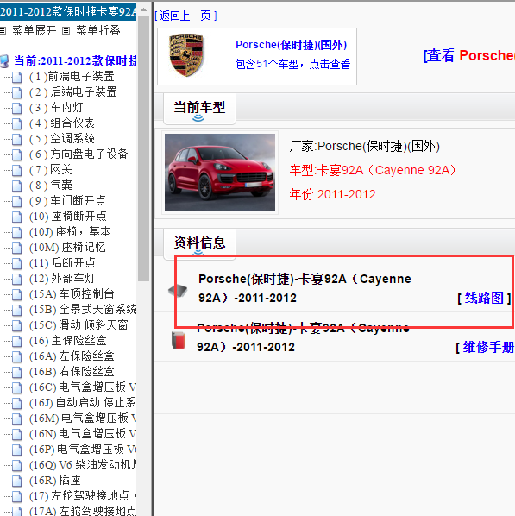Image resolution: width=515 pixels, height=516 pixels.
Task: Open tree item (16B)右保险丝盒
Action: (72, 372)
